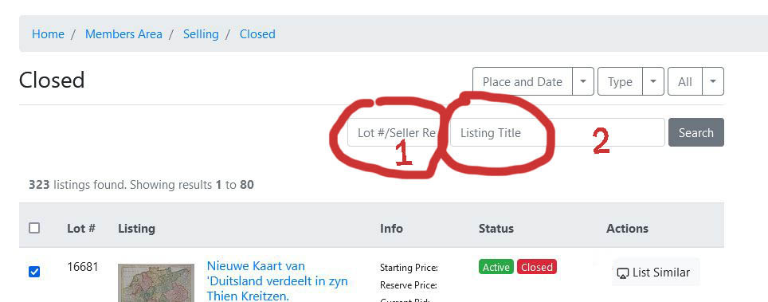Open the Type dropdown arrow

[653, 81]
